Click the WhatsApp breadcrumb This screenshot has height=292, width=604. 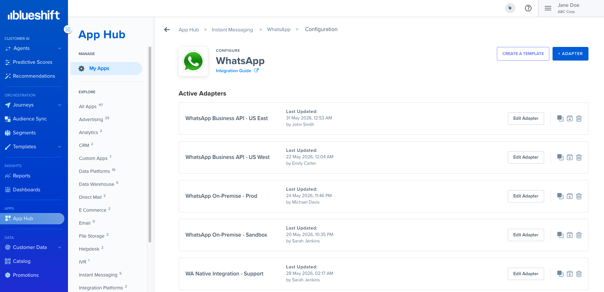[279, 29]
